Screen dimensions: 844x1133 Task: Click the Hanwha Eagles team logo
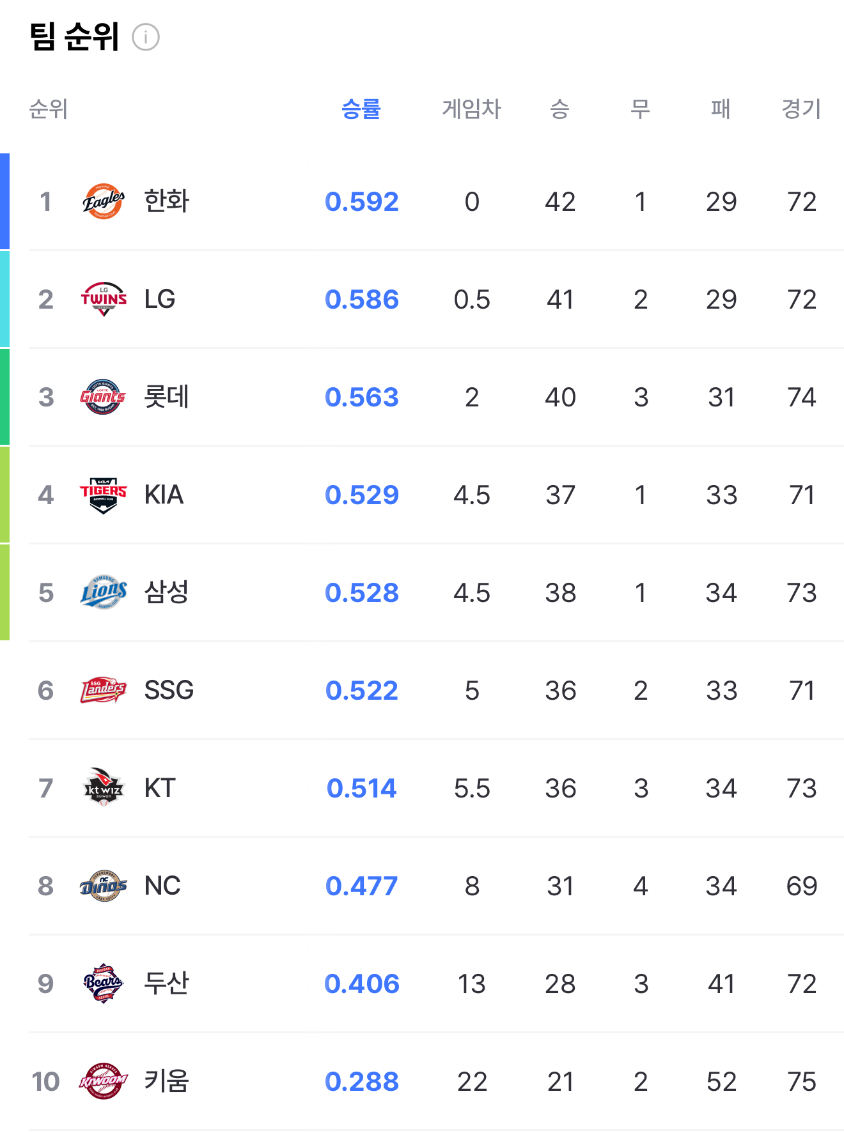point(104,201)
